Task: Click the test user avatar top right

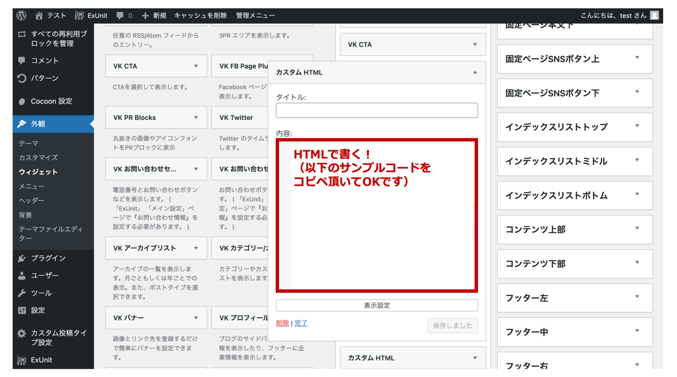Action: (x=655, y=15)
